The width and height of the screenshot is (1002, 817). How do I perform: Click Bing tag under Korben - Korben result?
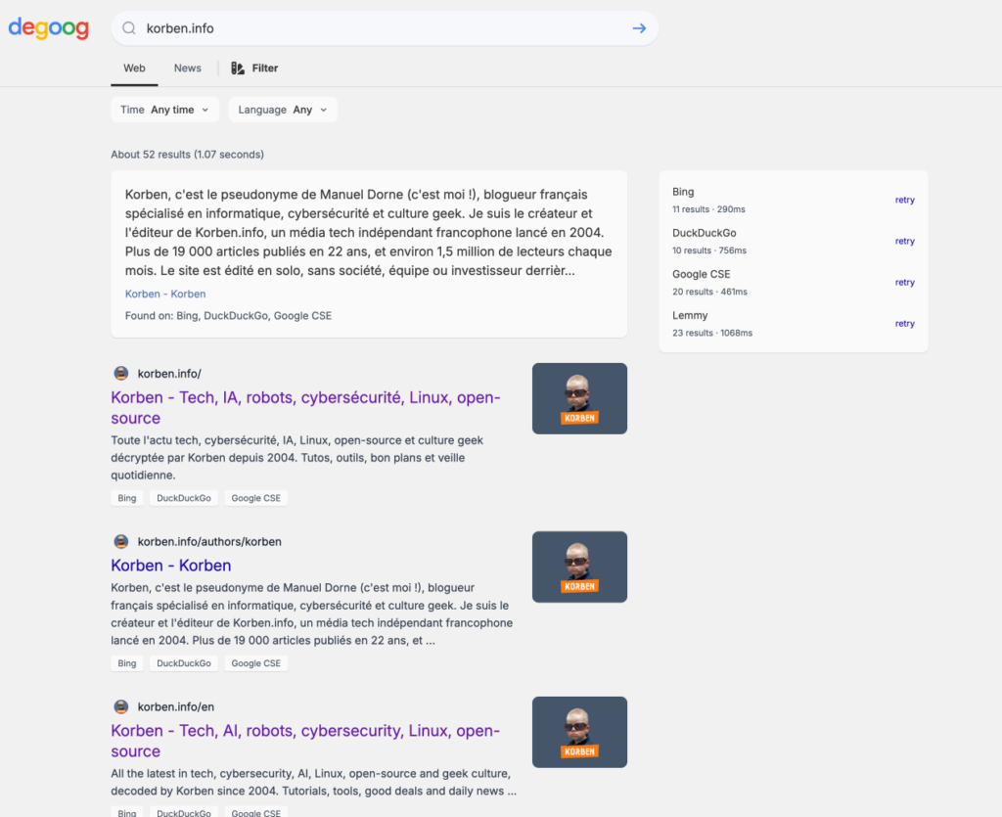pos(127,663)
